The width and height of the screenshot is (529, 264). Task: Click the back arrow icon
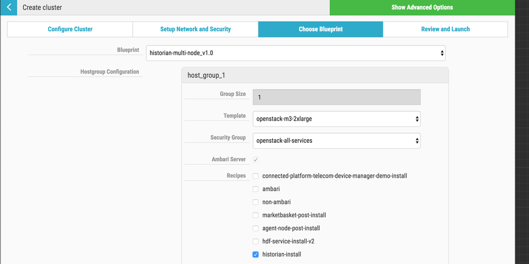point(8,7)
